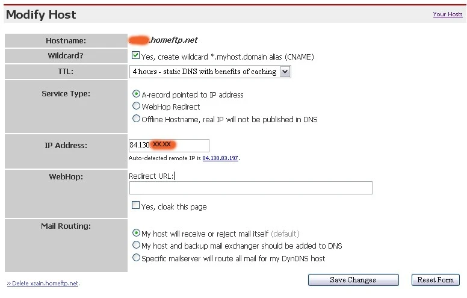This screenshot has height=298, width=467.
Task: Click the Modify Host page heading
Action: (x=41, y=14)
